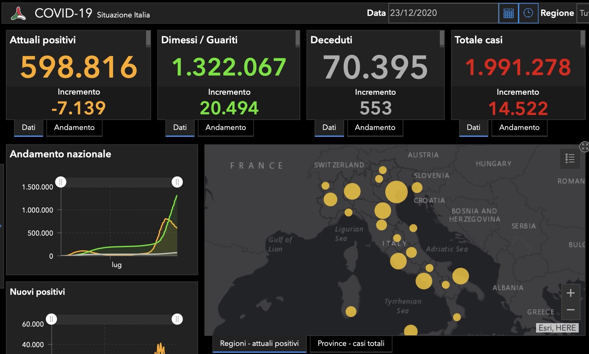This screenshot has width=589, height=354.
Task: Select the Andamento tab under Totale casi
Action: click(519, 127)
